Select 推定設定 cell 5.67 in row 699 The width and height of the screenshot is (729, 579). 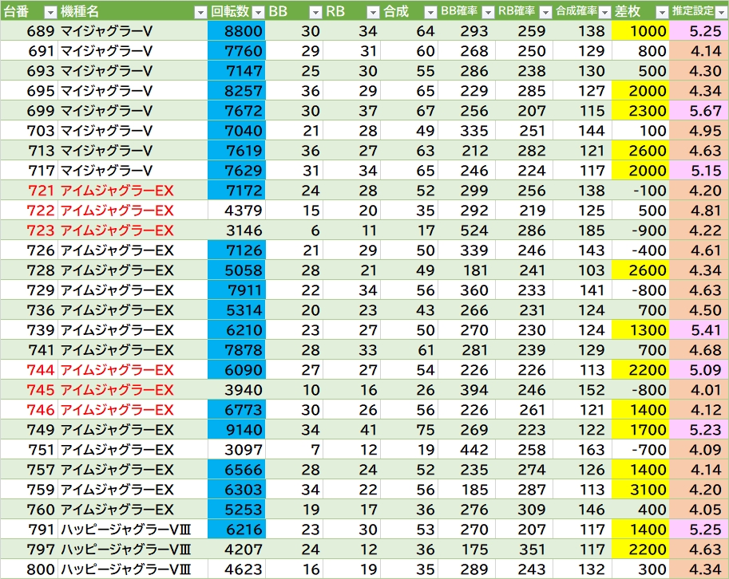point(699,111)
